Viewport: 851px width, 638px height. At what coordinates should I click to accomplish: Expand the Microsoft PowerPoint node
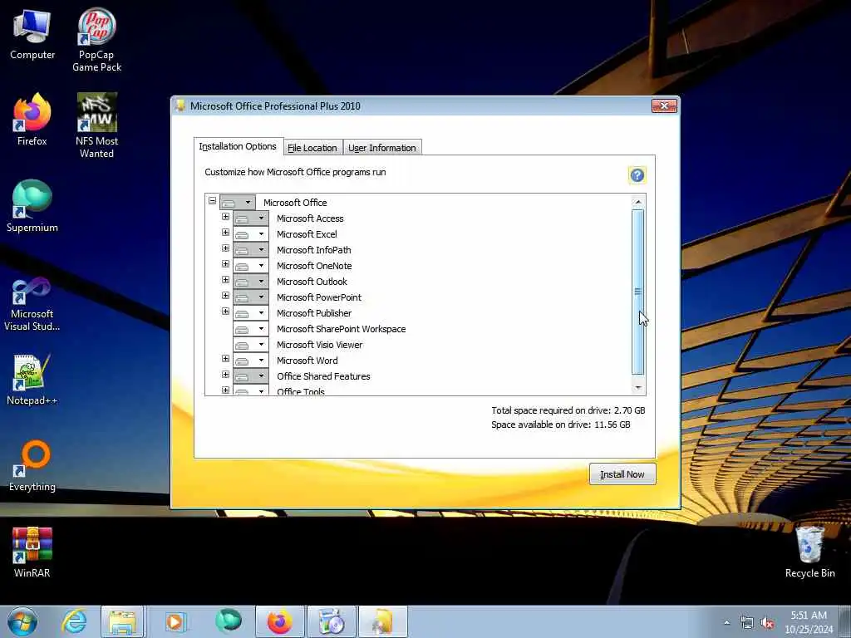(226, 295)
